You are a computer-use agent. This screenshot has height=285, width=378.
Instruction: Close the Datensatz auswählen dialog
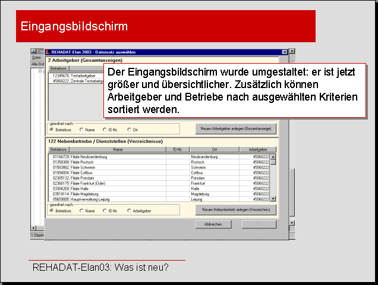[x=285, y=52]
